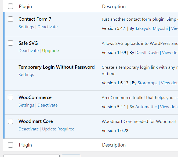Viewport: 178px width, 157px height.
Task: Click the Temporary Login Without Password title
Action: tap(57, 67)
